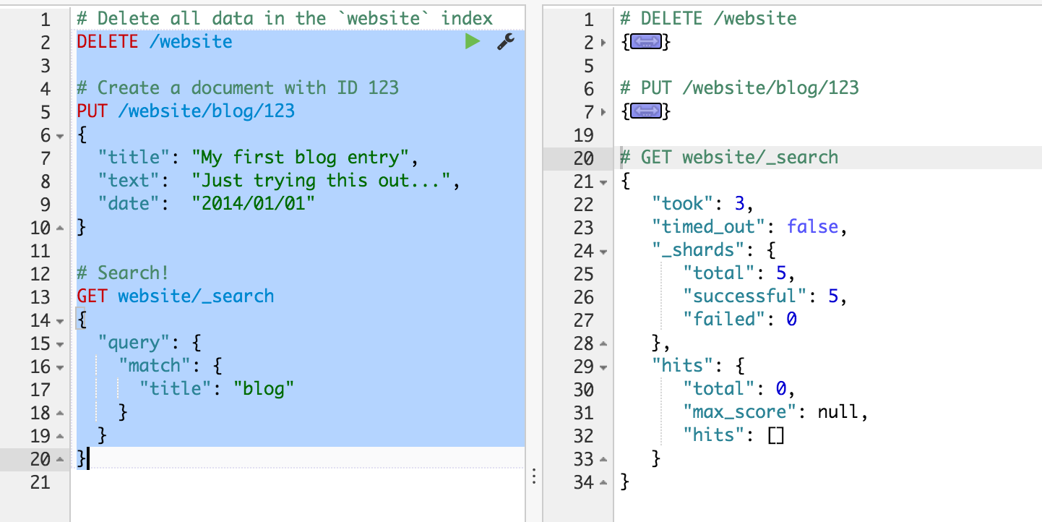Fold the "_shards" object in response

coord(604,251)
